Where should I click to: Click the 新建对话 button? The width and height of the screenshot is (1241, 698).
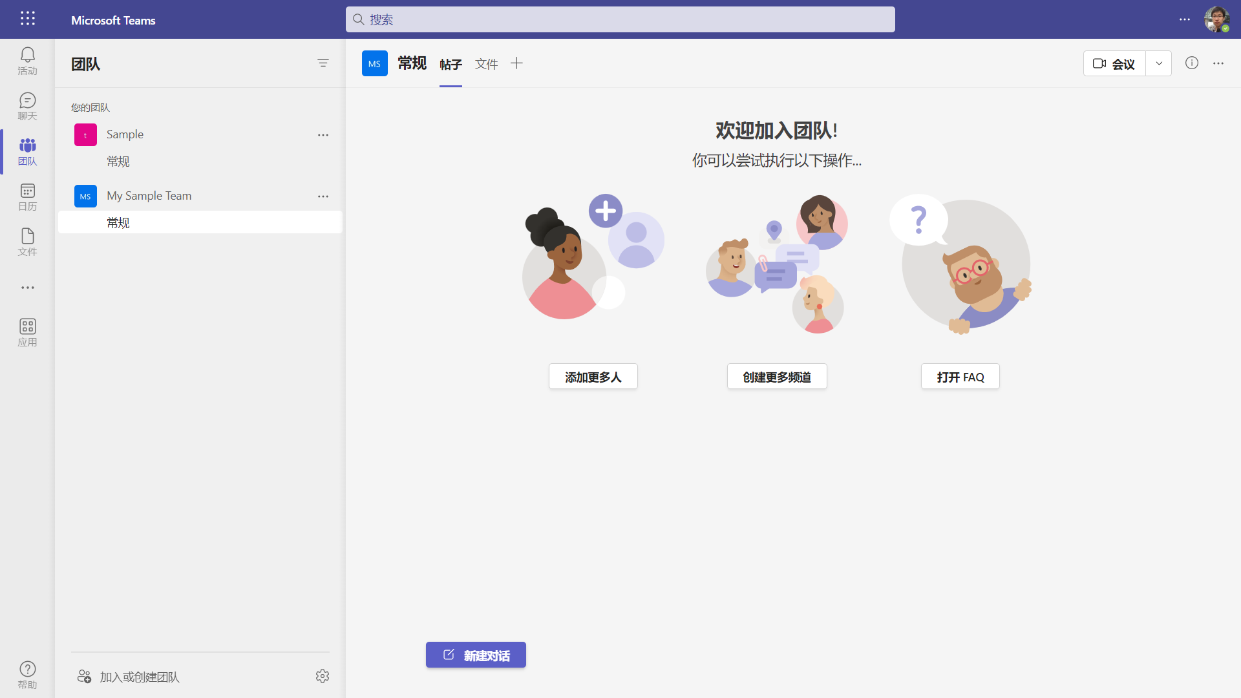coord(476,655)
